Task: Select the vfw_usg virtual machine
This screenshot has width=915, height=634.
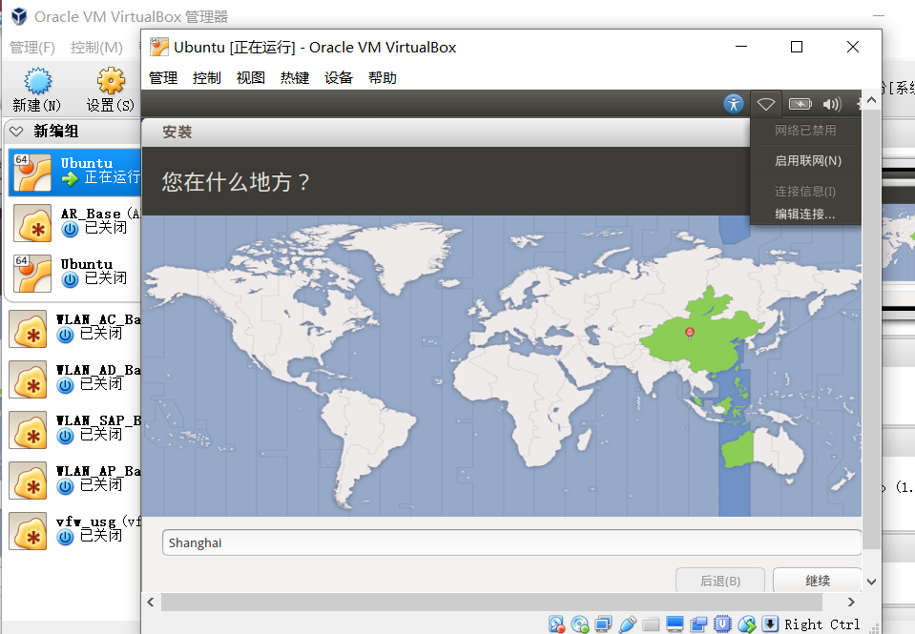Action: tap(74, 530)
